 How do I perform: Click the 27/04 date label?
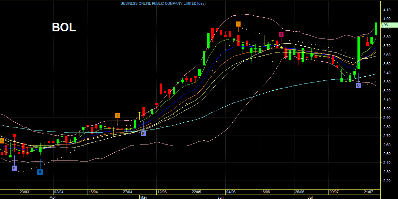[127, 192]
